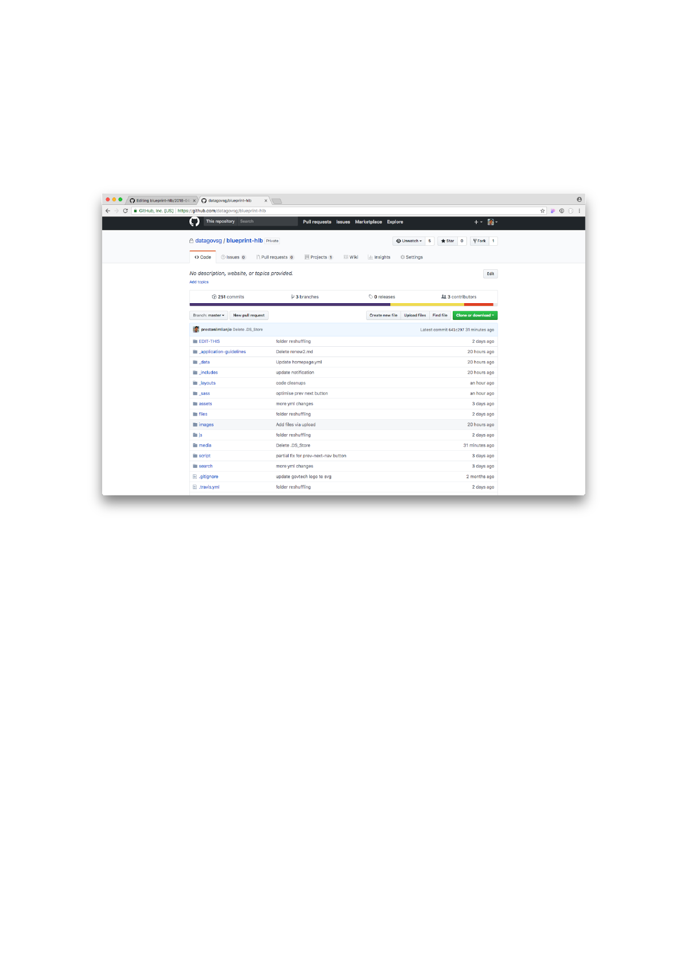Click New pull request button
The image size is (684, 968).
tap(249, 315)
